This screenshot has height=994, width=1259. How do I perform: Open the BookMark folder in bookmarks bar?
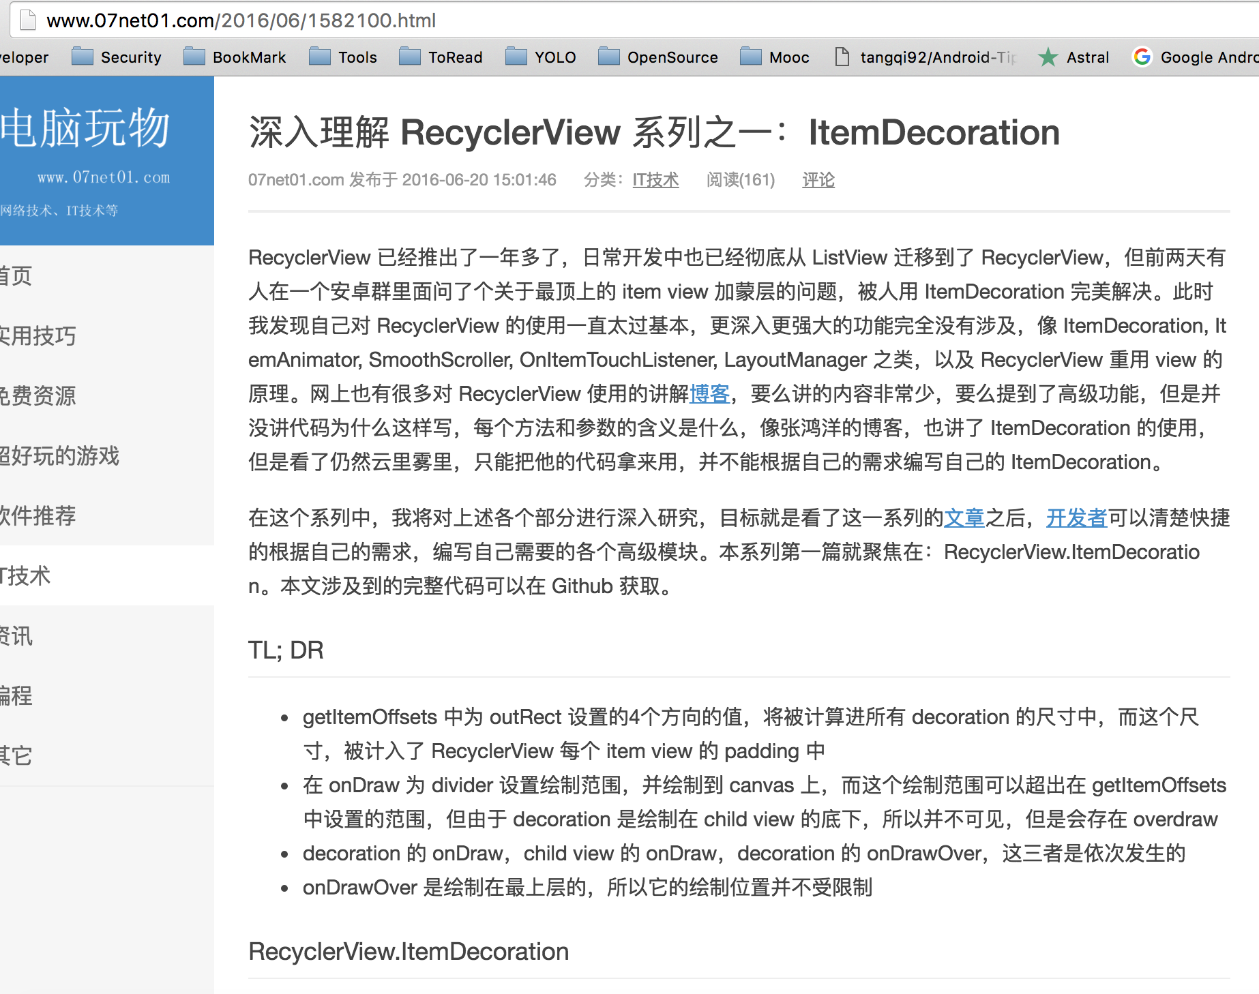click(x=235, y=57)
